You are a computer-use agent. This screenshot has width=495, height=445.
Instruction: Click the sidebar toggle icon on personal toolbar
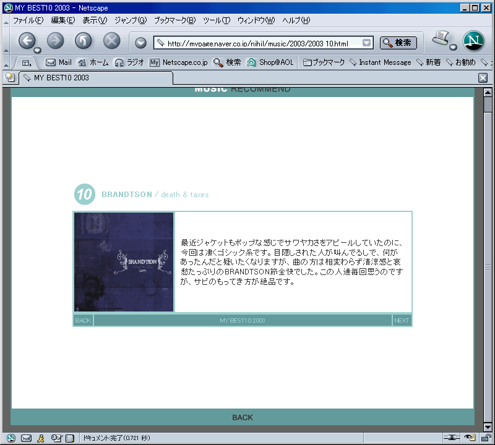click(x=27, y=63)
